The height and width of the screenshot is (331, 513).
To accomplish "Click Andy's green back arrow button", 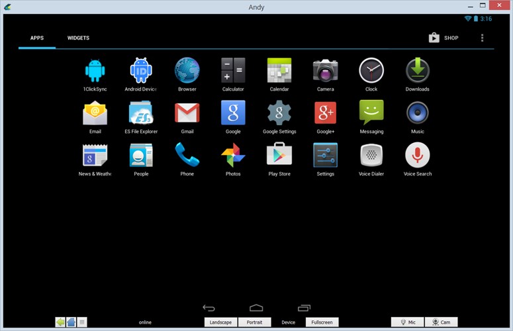I will pos(60,322).
